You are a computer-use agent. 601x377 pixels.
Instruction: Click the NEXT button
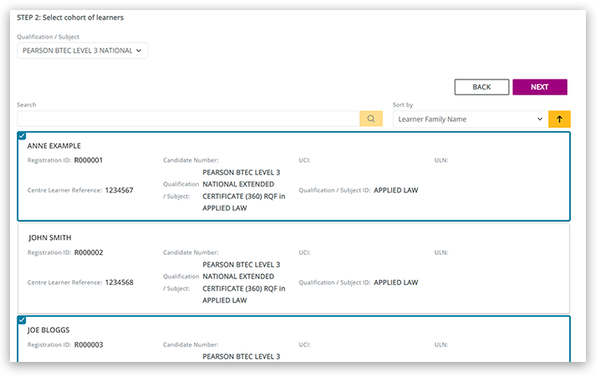539,87
